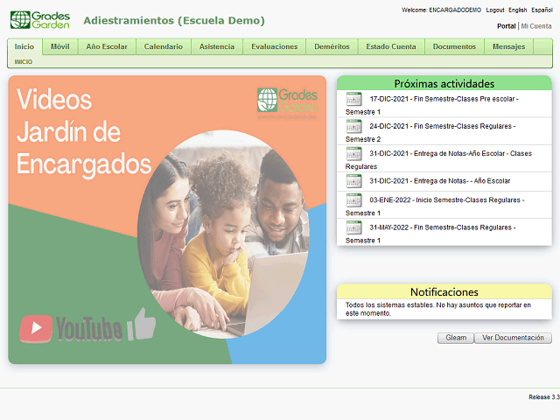Click the Todos los sistemas estables notification
560x420 pixels.
point(438,309)
